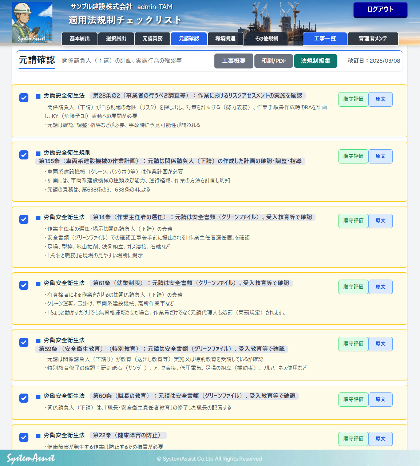Click the construction worker logo image
This screenshot has width=420, height=466.
pyautogui.click(x=32, y=23)
